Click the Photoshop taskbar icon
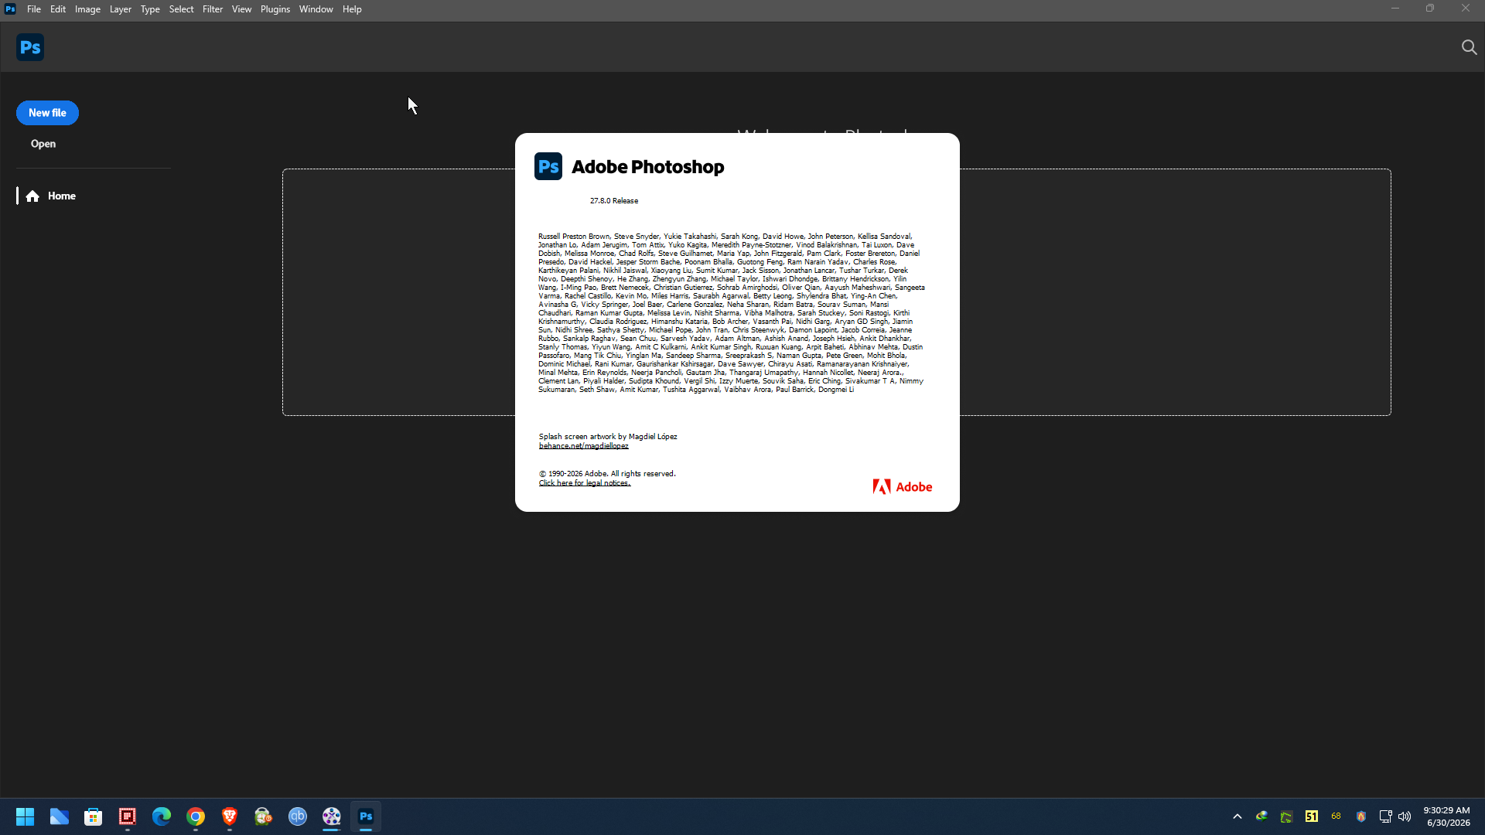 (366, 816)
